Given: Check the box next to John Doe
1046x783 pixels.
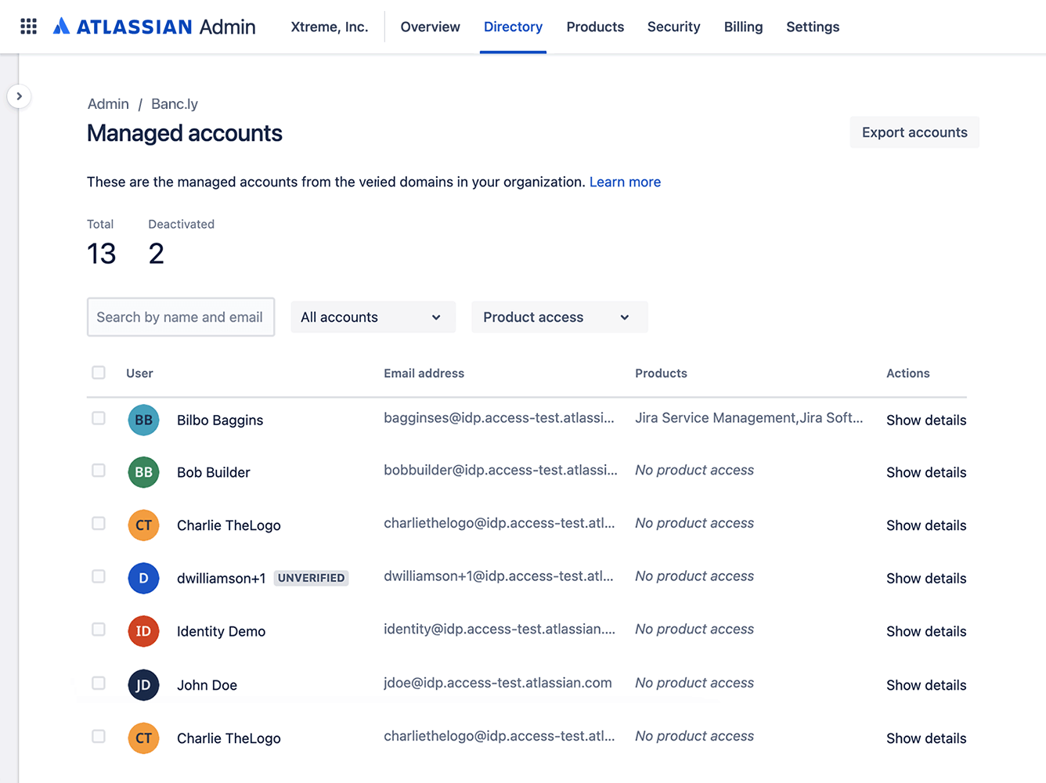Looking at the screenshot, I should 98,683.
